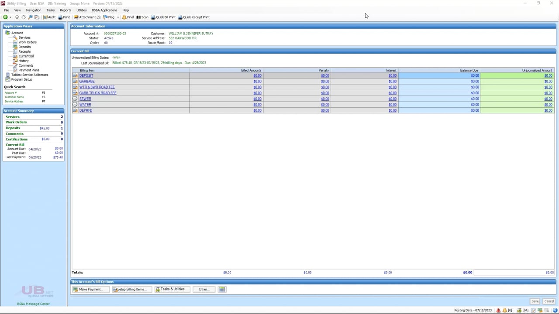
Task: Click Services in Account Summary
Action: coord(13,117)
